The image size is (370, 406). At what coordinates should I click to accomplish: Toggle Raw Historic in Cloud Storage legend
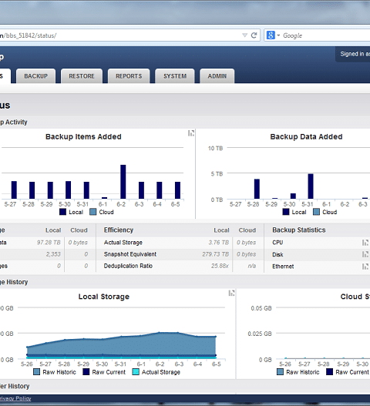pyautogui.click(x=298, y=372)
